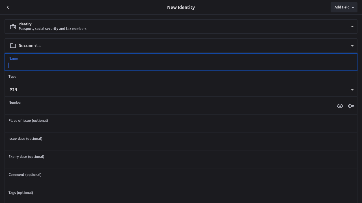Click the Documents folder name
The image size is (362, 203).
[30, 46]
